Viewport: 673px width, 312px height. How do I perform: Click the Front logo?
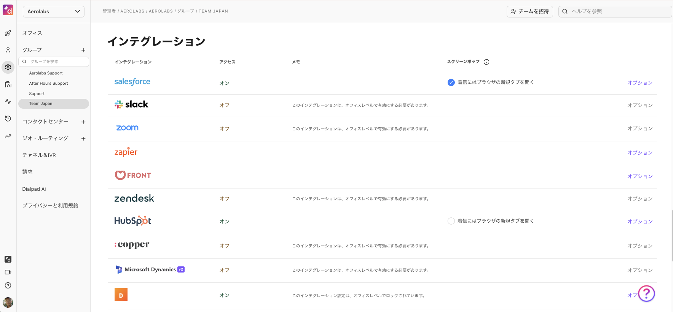pos(133,175)
